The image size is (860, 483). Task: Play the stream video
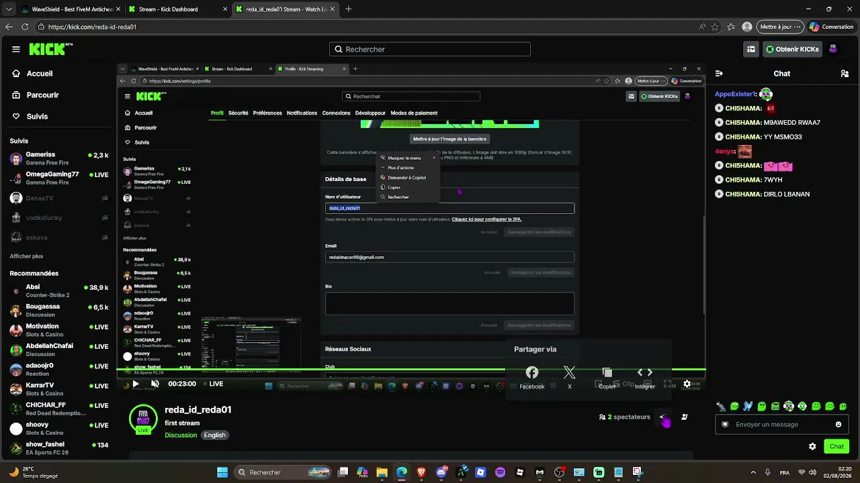(x=135, y=384)
